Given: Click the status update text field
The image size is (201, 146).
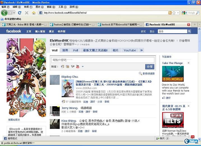Looking at the screenshot, I should (103, 60).
